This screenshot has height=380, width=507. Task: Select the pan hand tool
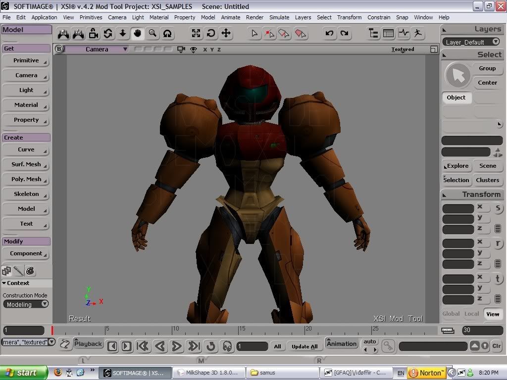pyautogui.click(x=138, y=33)
